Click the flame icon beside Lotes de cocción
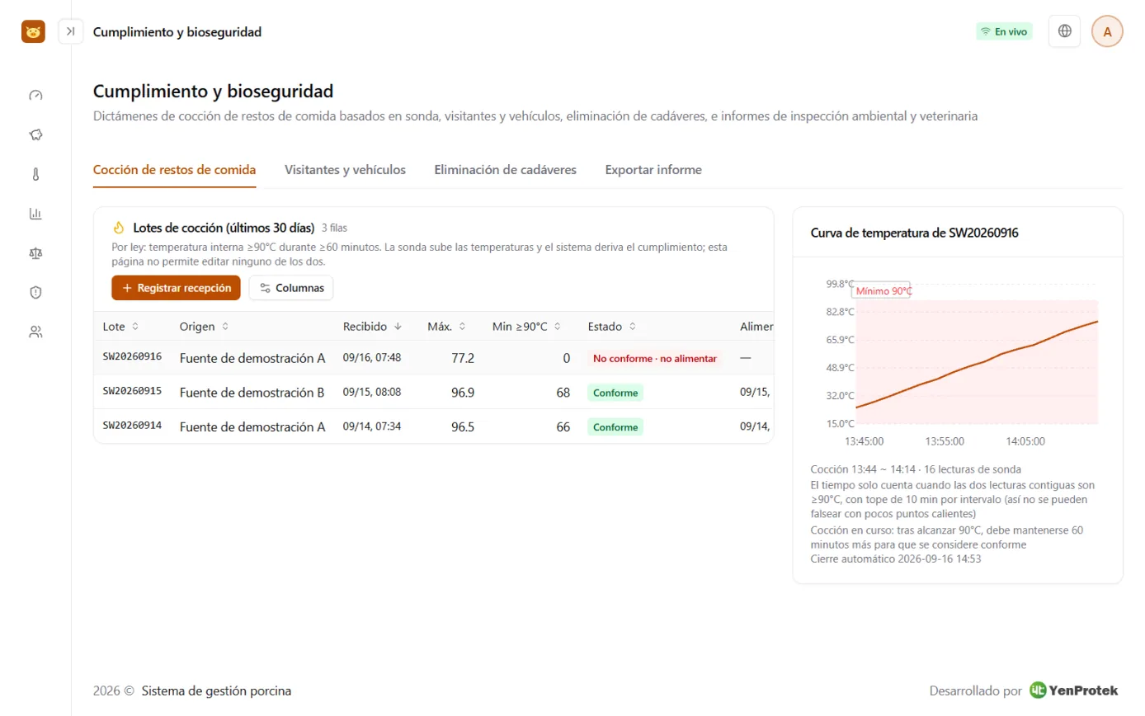This screenshot has width=1145, height=716. [x=119, y=228]
